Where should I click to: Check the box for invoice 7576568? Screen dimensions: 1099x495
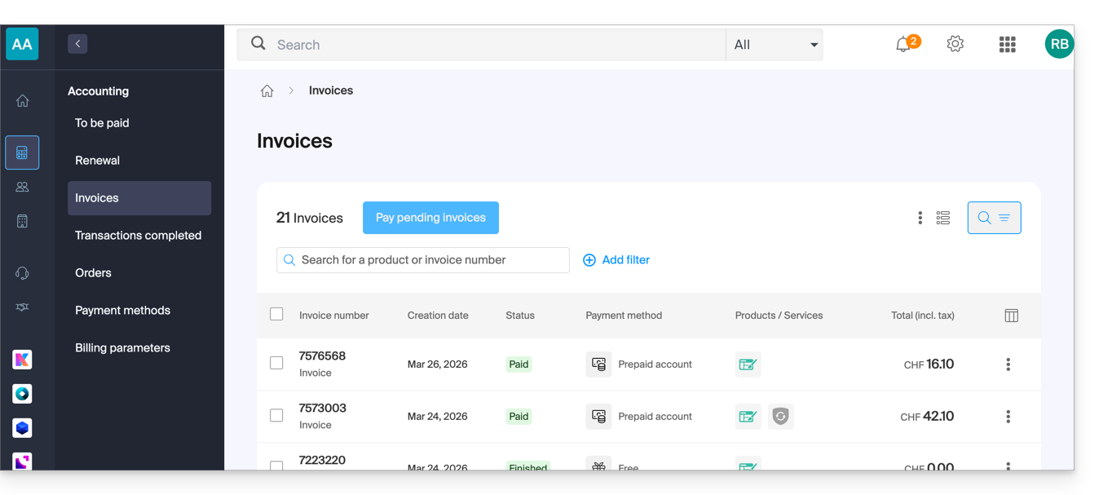point(276,363)
